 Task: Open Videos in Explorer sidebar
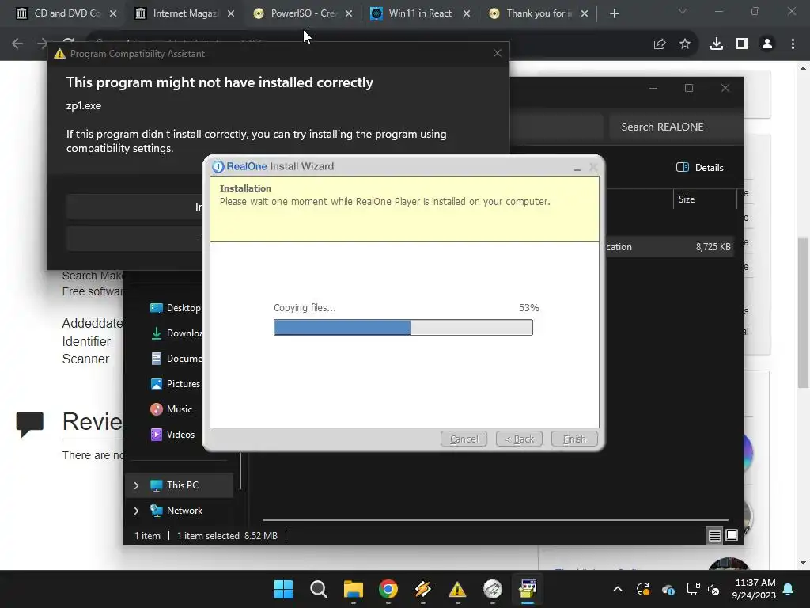tap(172, 435)
